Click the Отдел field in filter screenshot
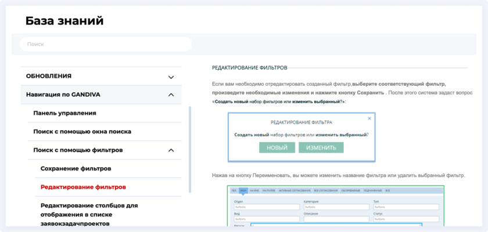 pos(265,206)
